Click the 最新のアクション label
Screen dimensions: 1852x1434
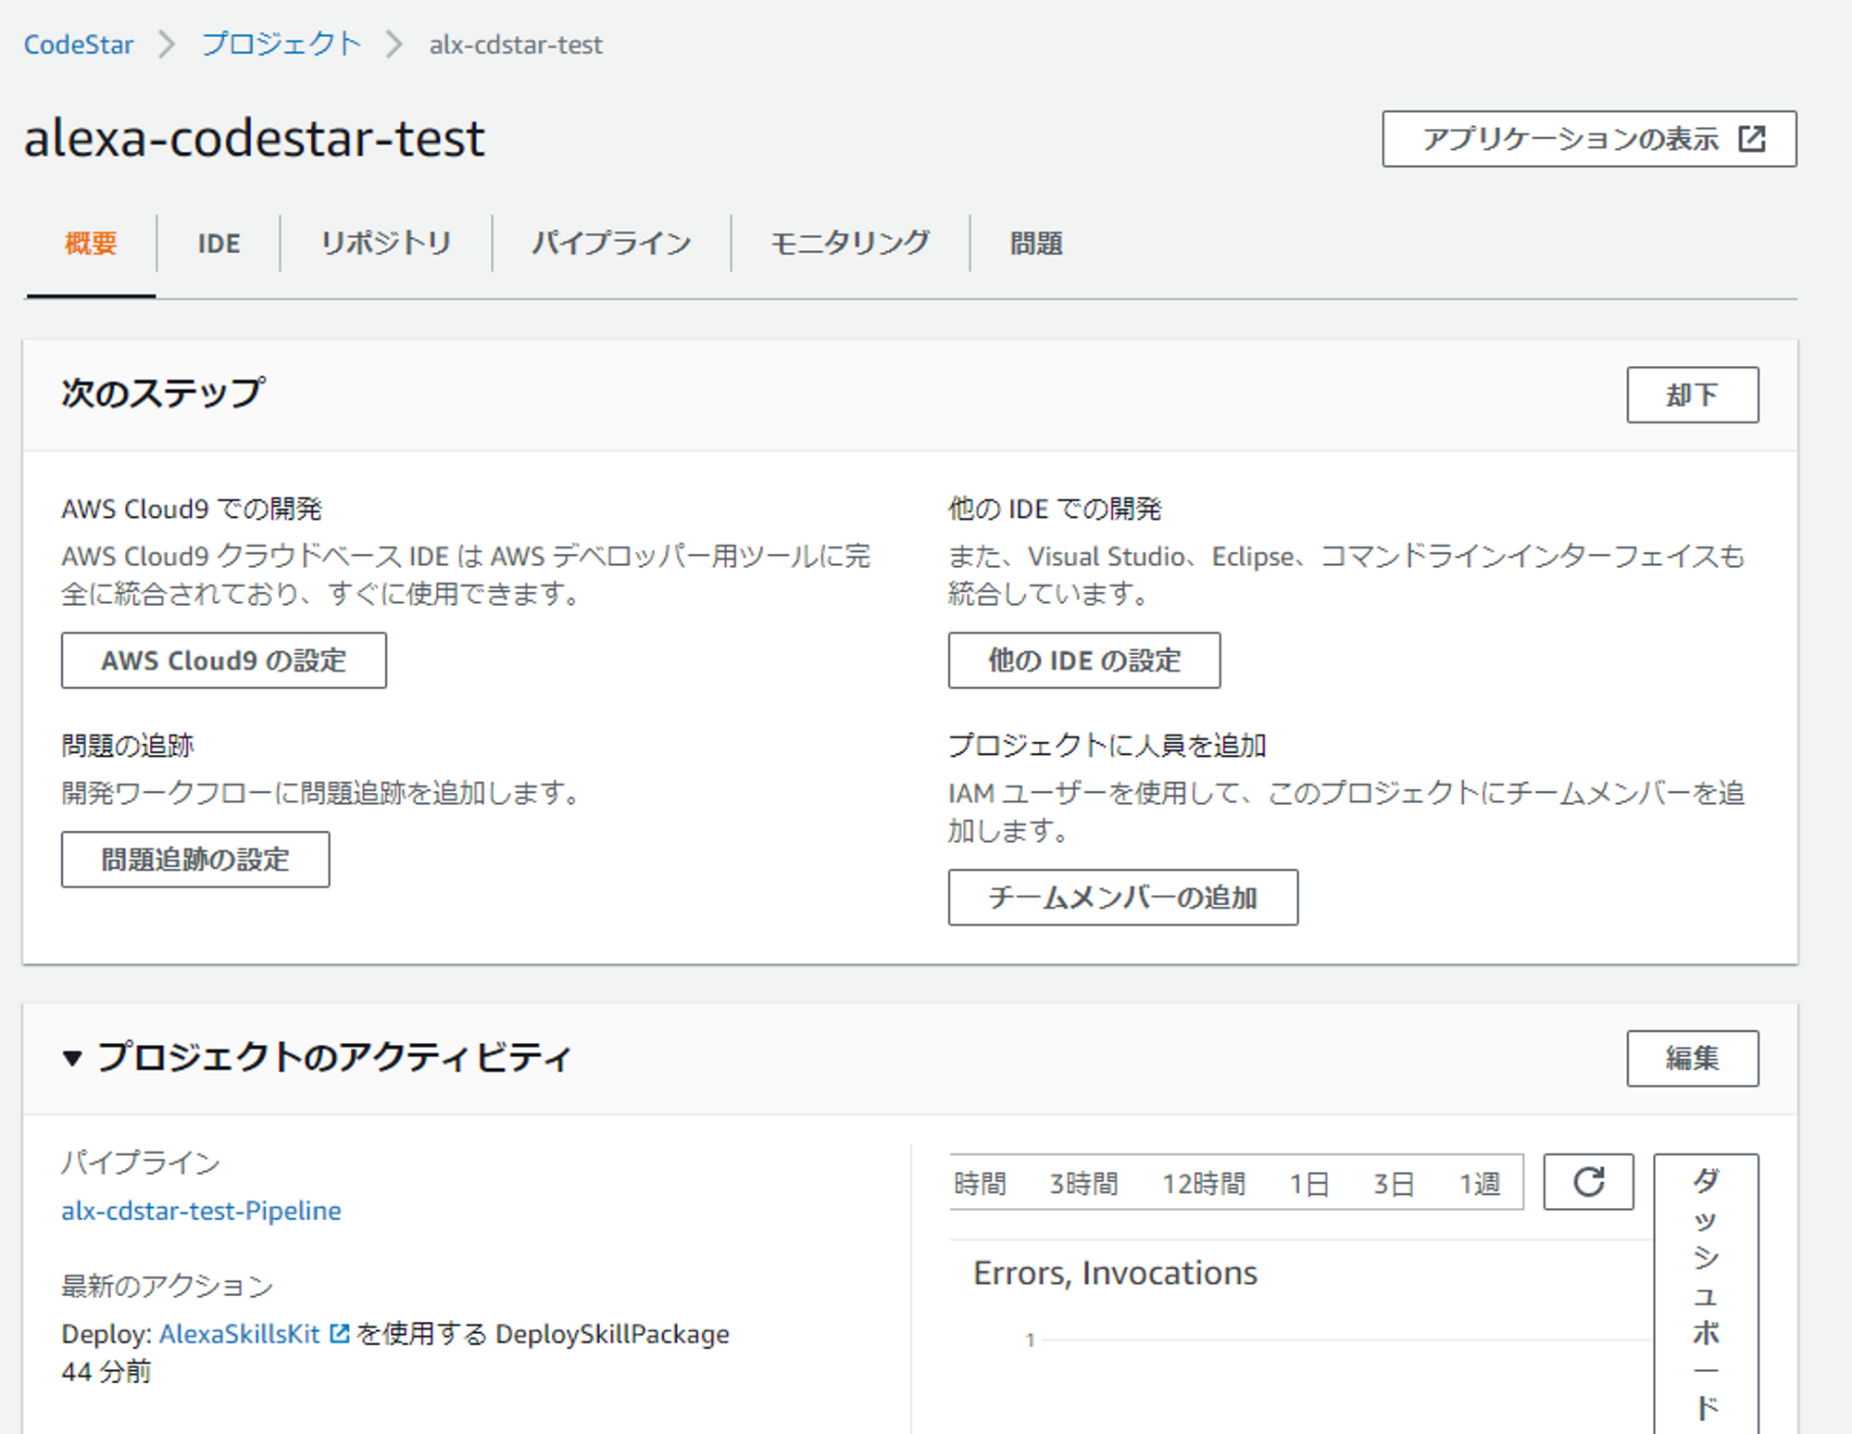168,1286
